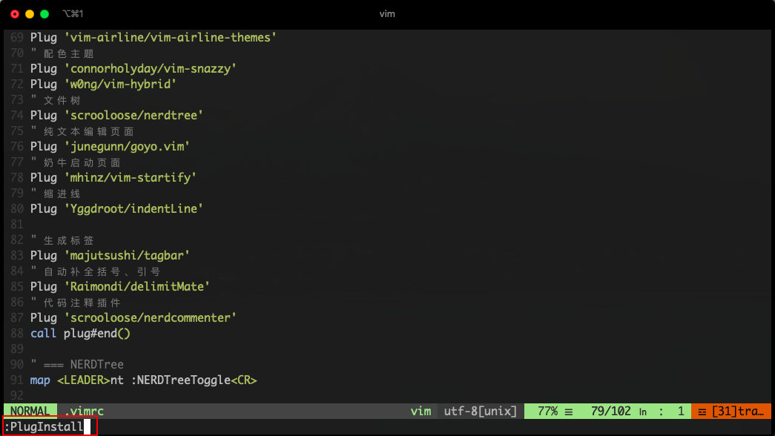The height and width of the screenshot is (436, 775).
Task: Click the yellow minimize window button
Action: tap(30, 14)
